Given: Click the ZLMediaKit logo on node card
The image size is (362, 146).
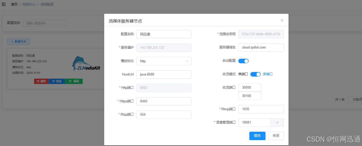Looking at the screenshot, I should tap(86, 64).
